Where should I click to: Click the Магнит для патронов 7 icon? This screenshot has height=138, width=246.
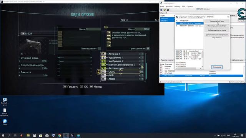tap(103, 65)
